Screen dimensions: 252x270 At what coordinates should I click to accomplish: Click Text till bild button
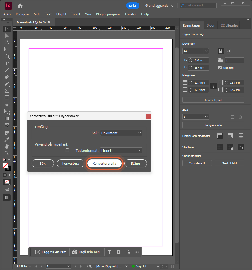coord(229,163)
